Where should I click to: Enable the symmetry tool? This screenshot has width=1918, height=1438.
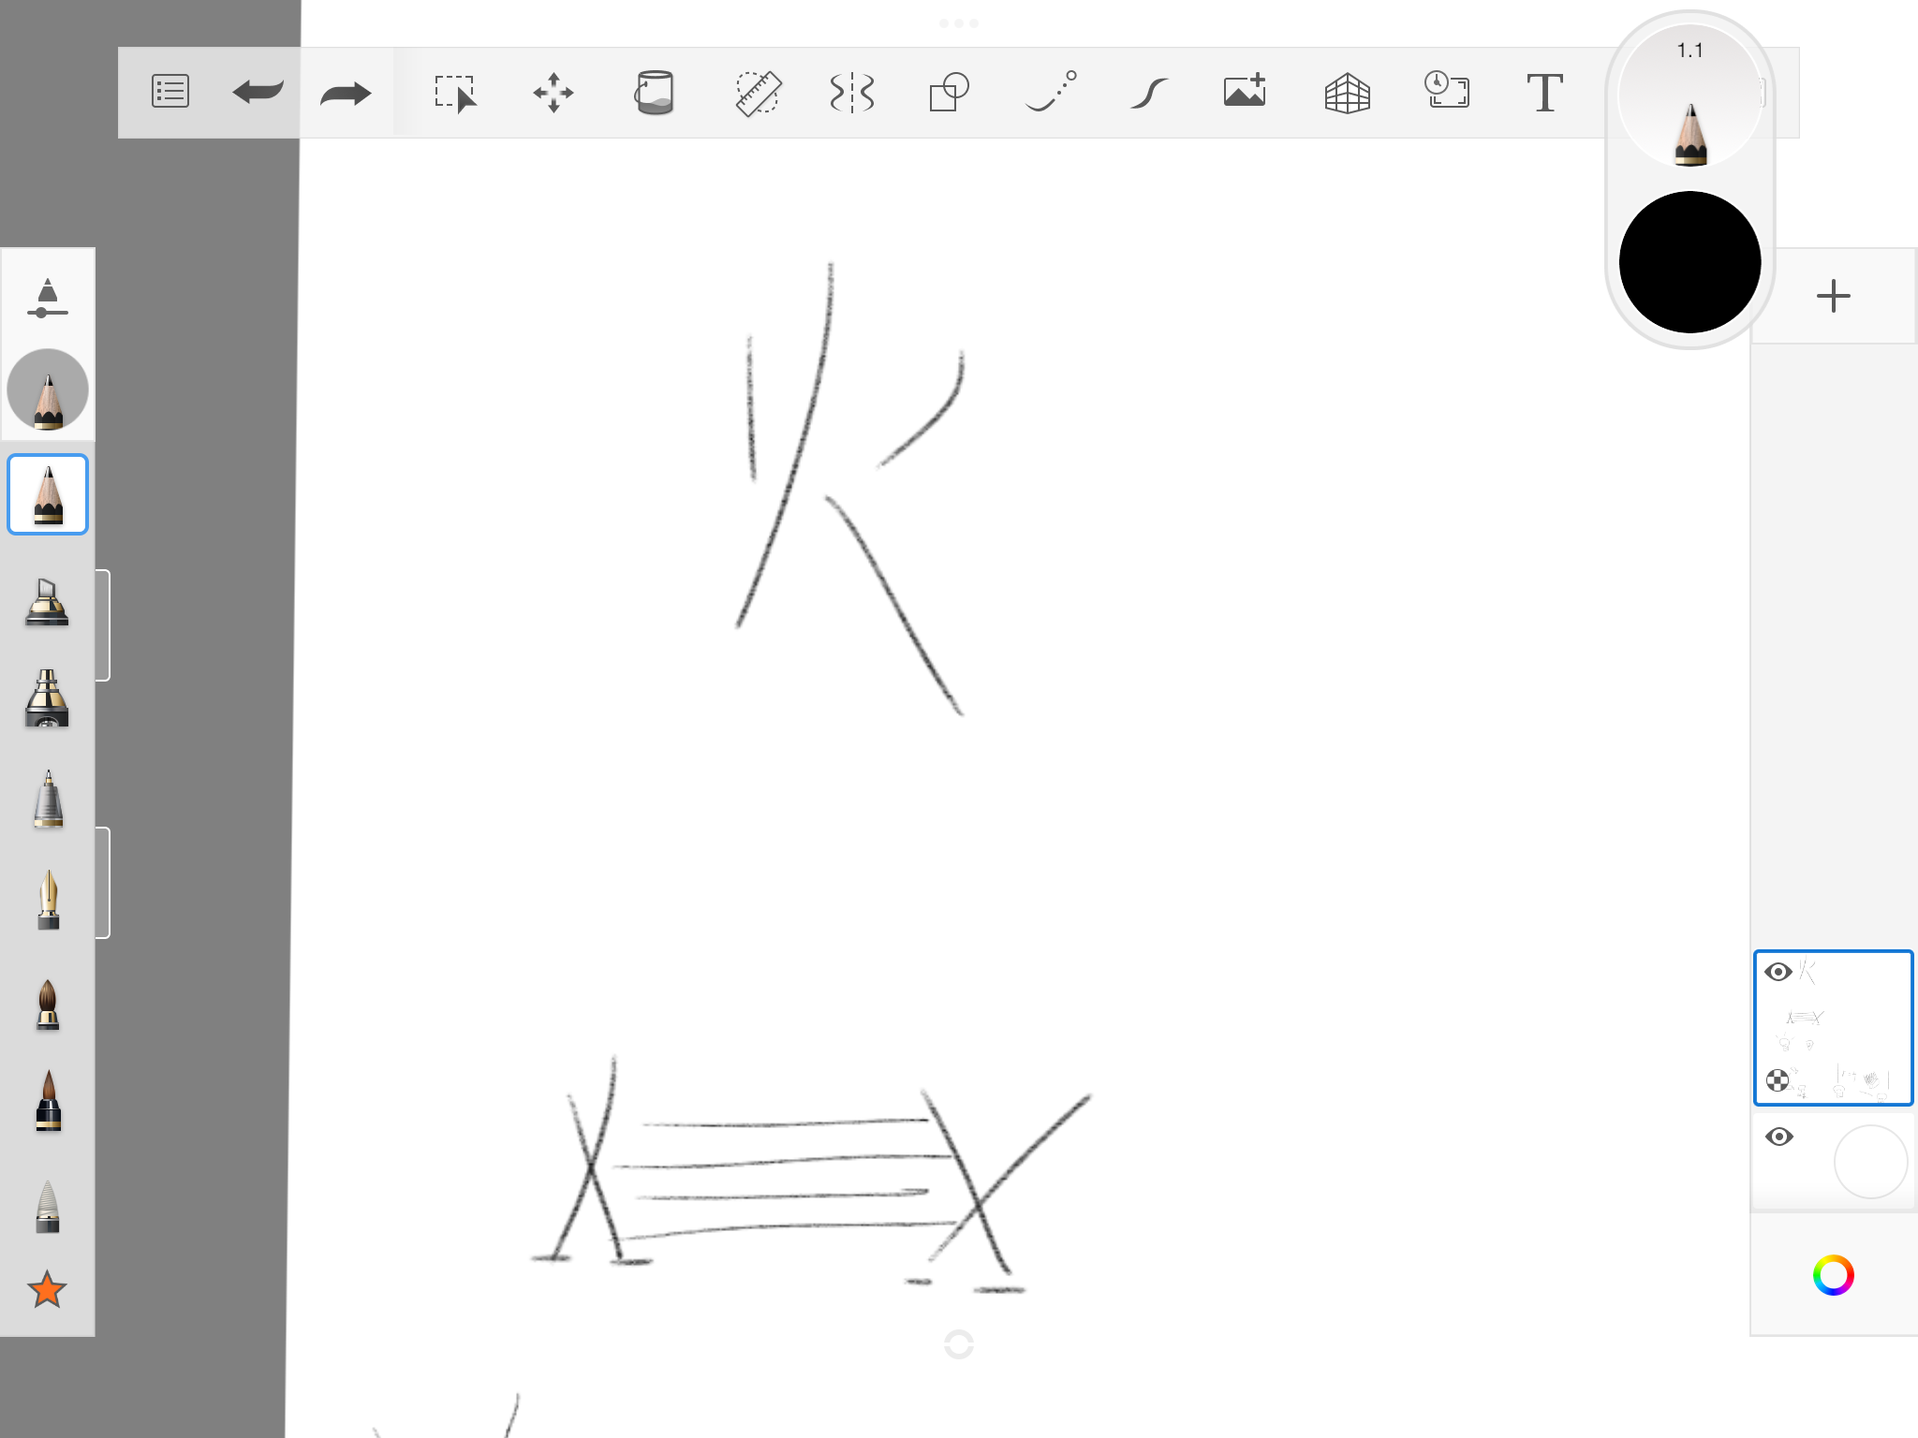[852, 93]
